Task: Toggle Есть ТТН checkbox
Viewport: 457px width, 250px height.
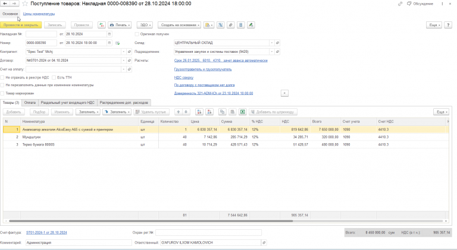Action: click(x=54, y=78)
